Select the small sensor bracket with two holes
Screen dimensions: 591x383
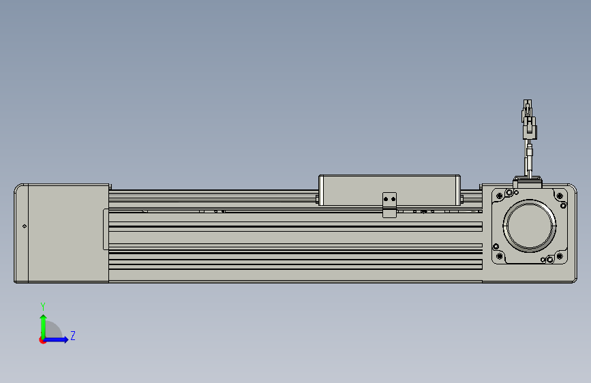pyautogui.click(x=389, y=205)
